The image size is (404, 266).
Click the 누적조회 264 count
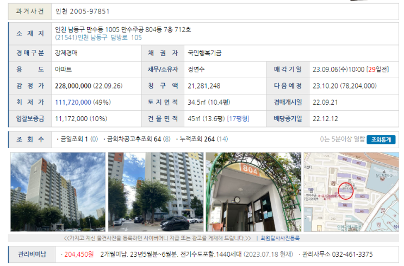[197, 139]
